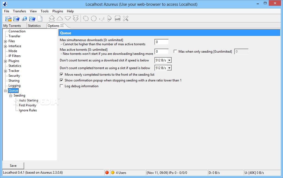Expand the Files tree node
The width and height of the screenshot is (283, 178).
tap(5, 41)
